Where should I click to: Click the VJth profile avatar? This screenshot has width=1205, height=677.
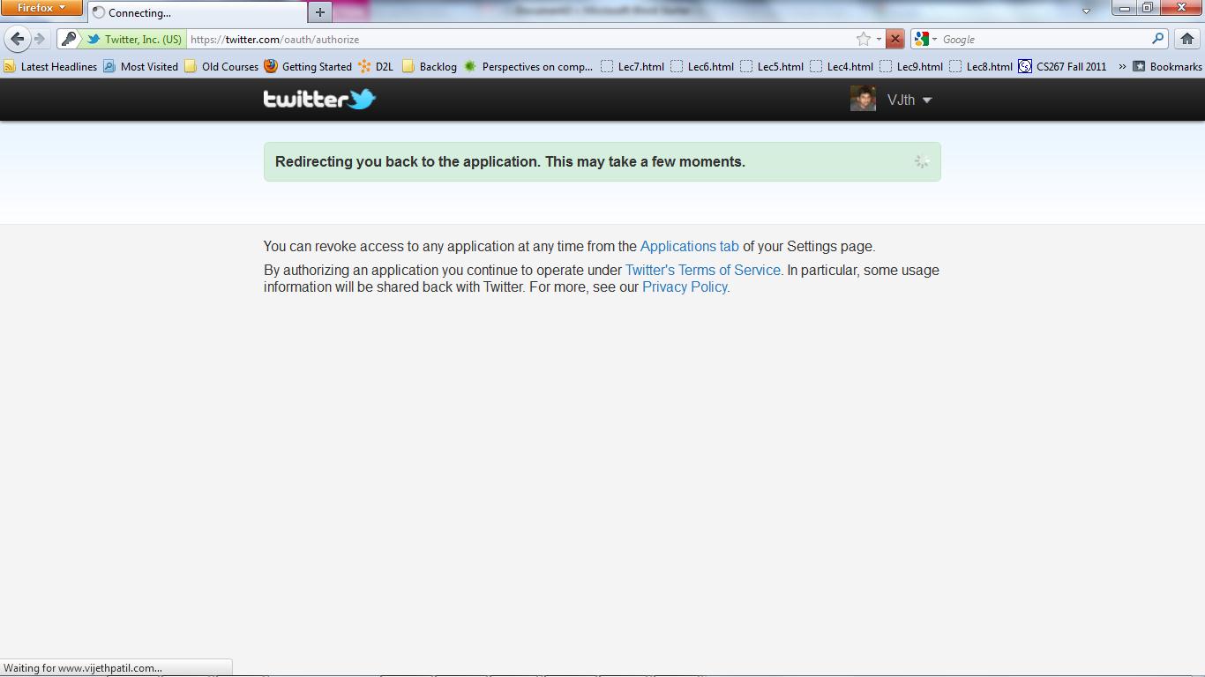pos(863,99)
